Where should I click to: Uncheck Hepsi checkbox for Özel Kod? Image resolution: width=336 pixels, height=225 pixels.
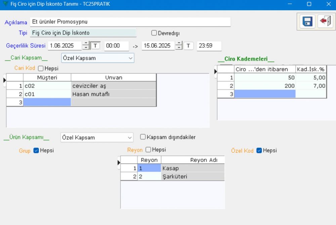(x=259, y=151)
